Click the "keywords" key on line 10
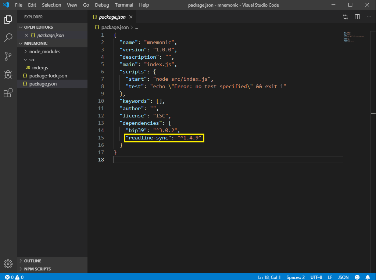The height and width of the screenshot is (280, 376). [135, 101]
